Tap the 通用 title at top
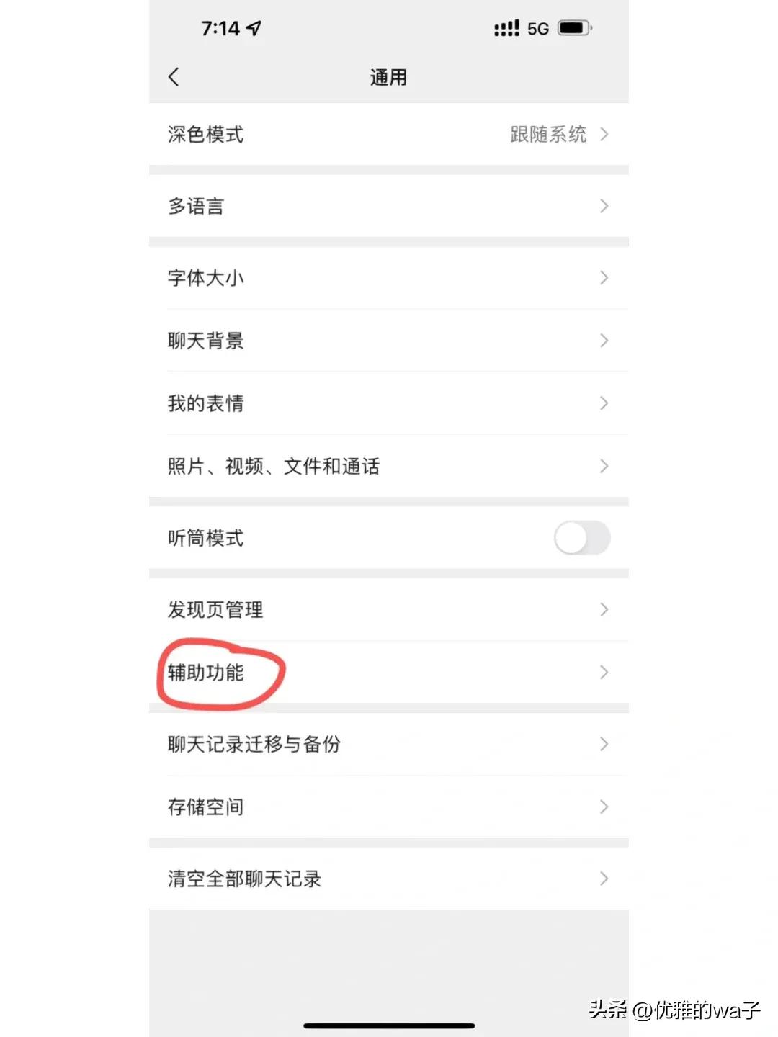 (389, 76)
